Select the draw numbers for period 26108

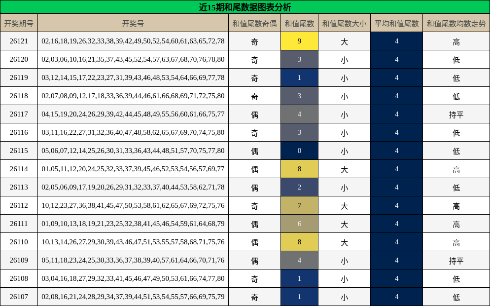click(x=133, y=278)
